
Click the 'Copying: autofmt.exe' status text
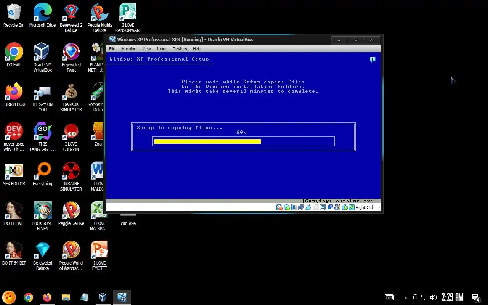point(339,201)
